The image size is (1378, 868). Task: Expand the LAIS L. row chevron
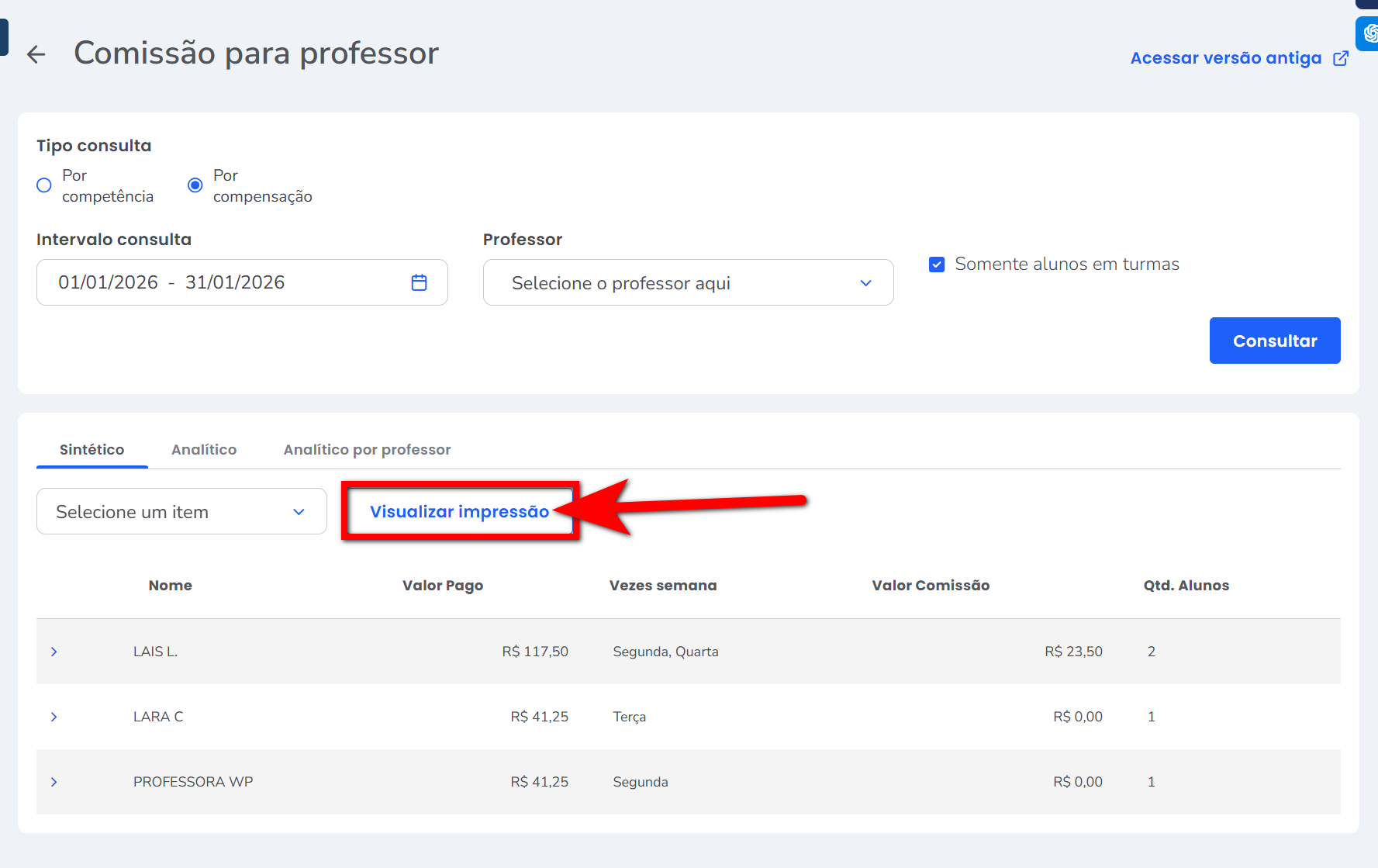[x=54, y=652]
